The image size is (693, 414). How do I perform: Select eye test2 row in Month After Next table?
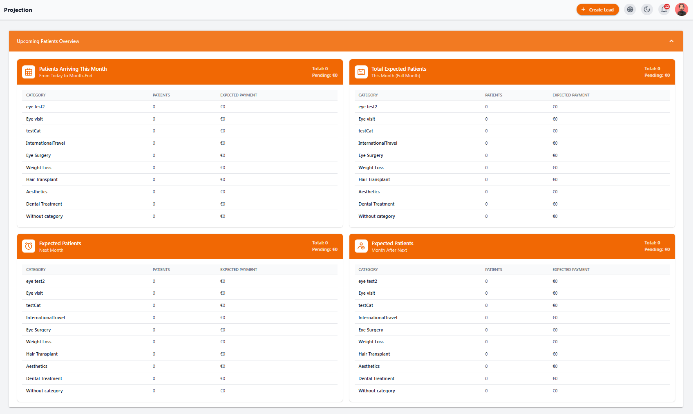pos(512,281)
